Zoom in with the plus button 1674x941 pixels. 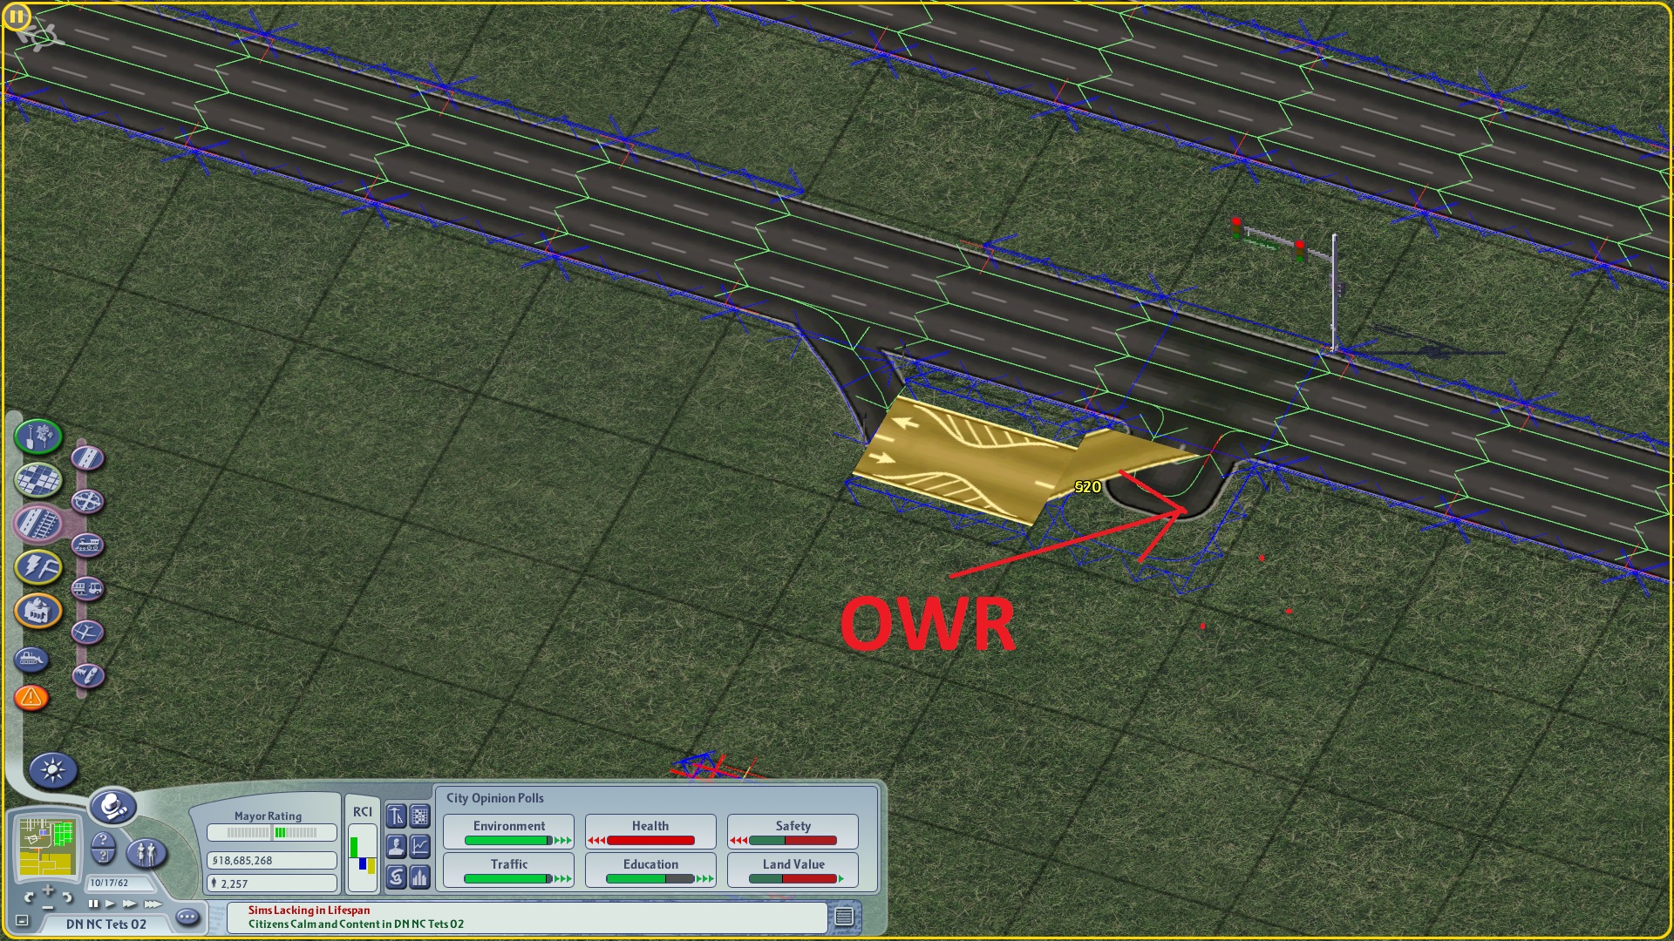pyautogui.click(x=48, y=890)
